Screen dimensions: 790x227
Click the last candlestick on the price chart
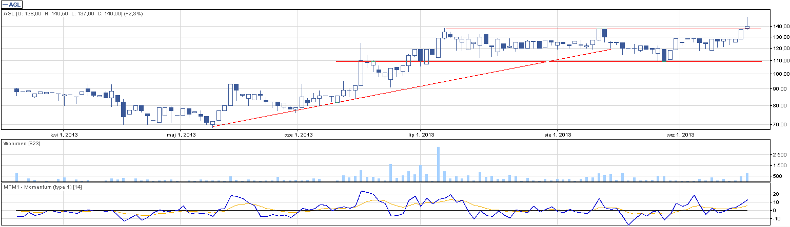pos(747,27)
